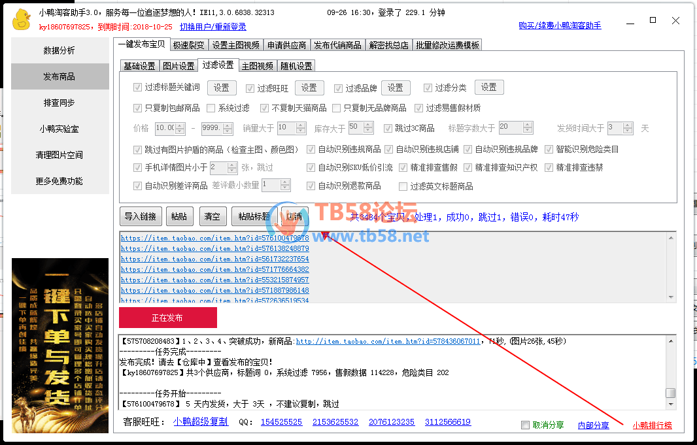Switch to the 一键发布宝贝 tab

point(141,44)
